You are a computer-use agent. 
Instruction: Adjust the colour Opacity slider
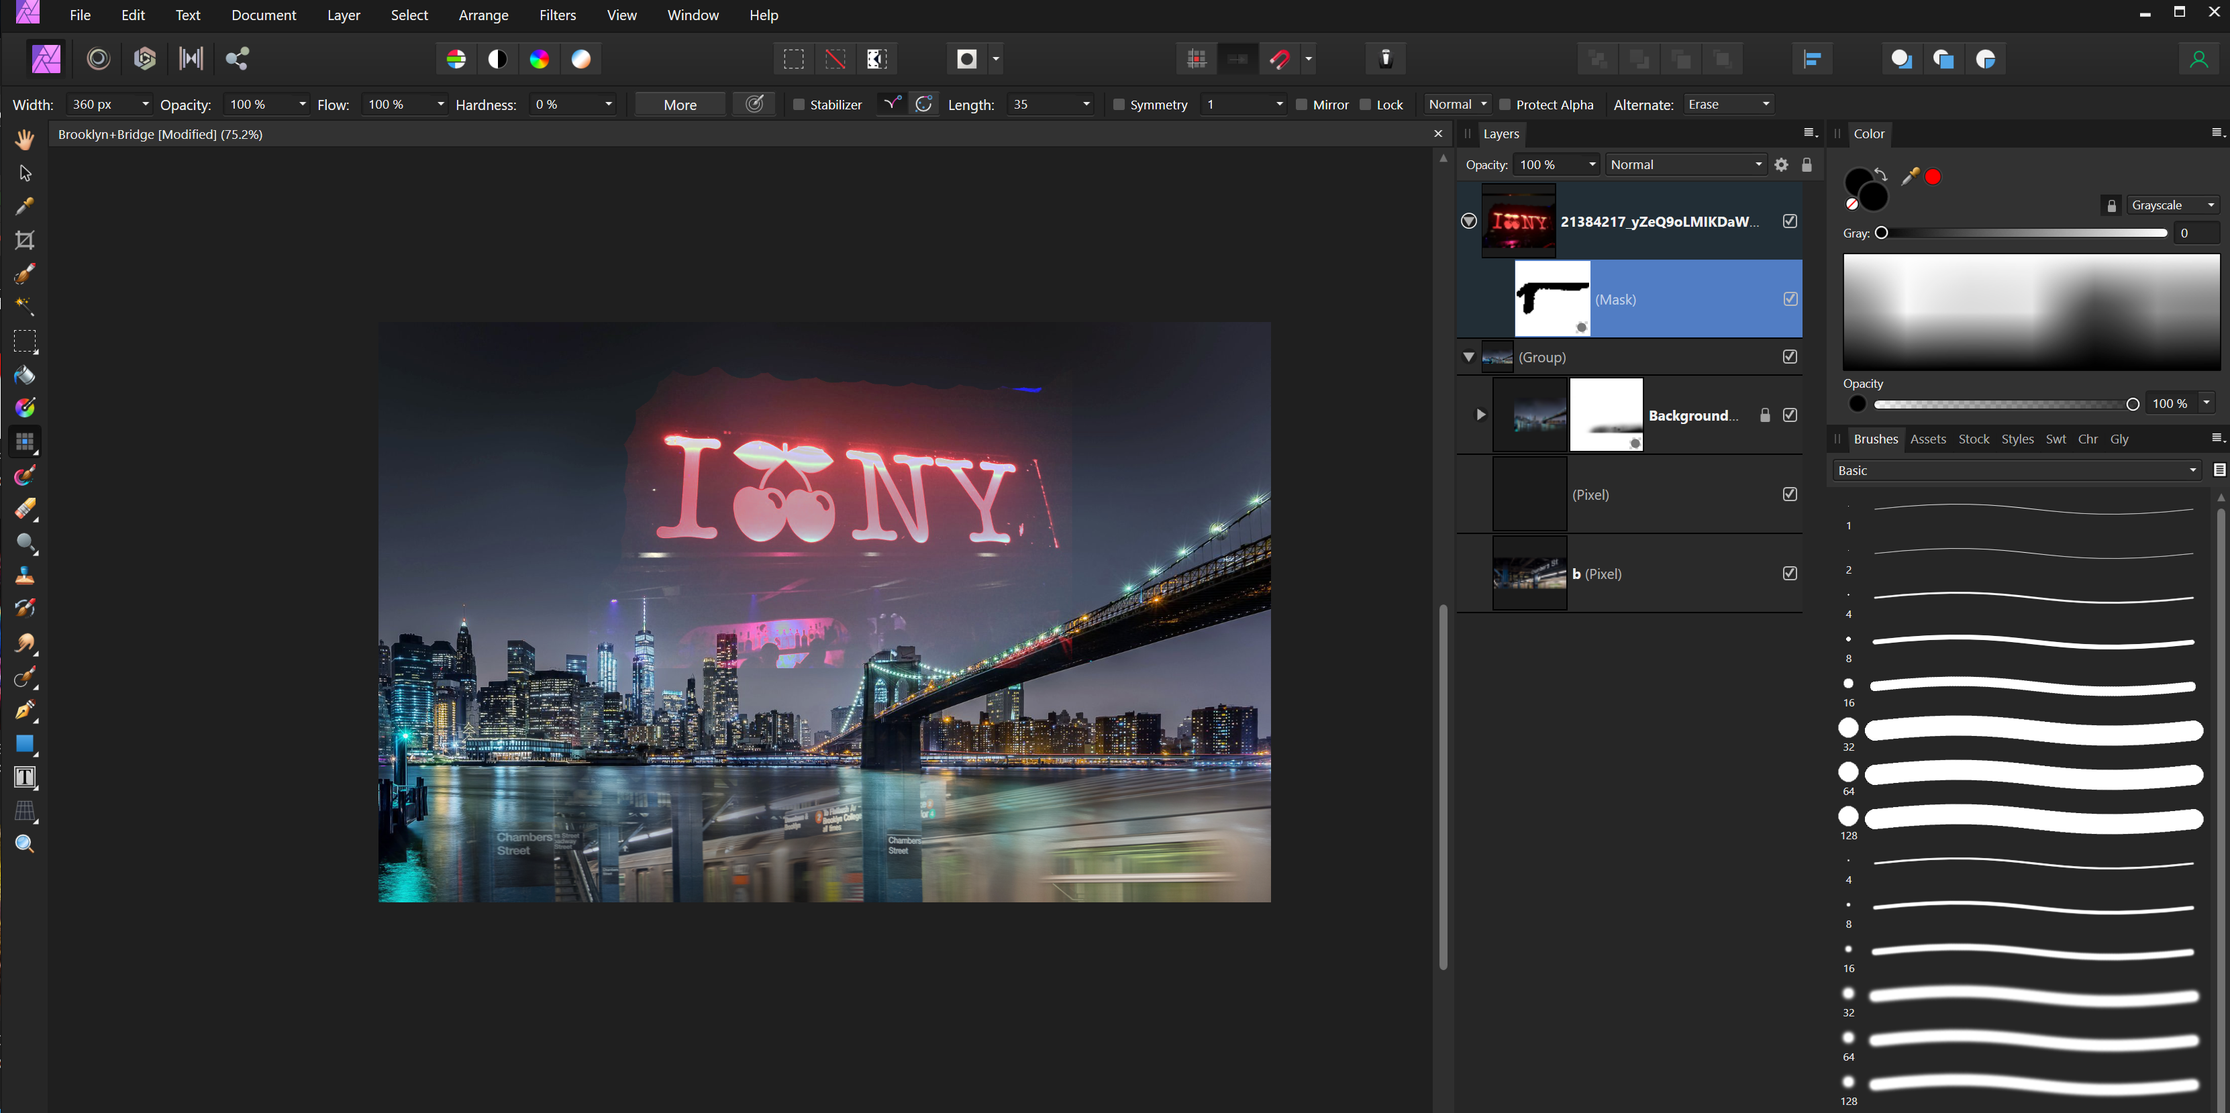(2006, 404)
